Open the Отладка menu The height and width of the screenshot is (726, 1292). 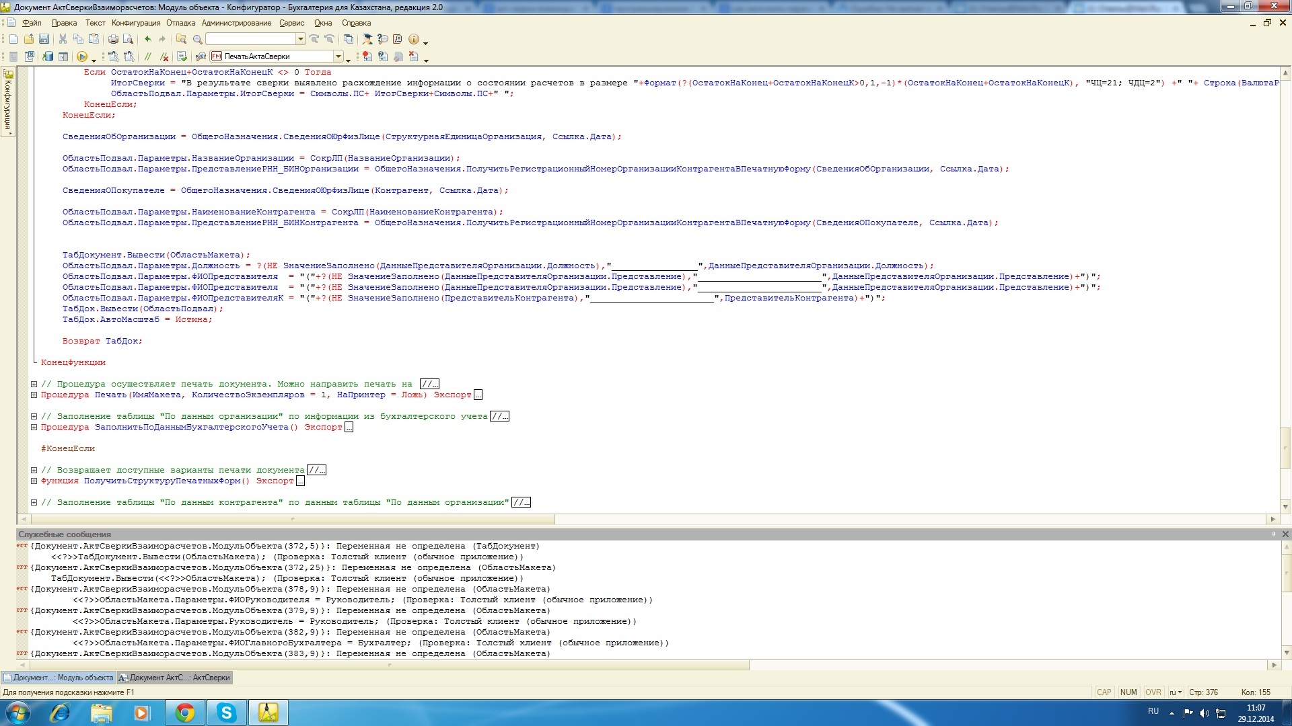(x=181, y=23)
